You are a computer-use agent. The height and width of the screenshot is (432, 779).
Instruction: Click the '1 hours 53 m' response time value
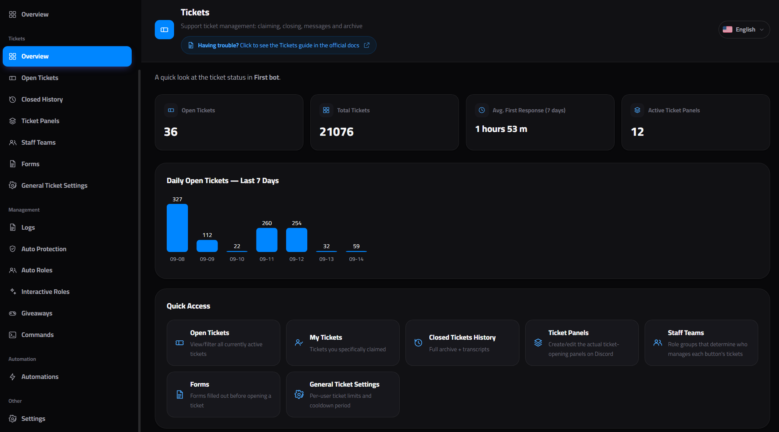501,129
